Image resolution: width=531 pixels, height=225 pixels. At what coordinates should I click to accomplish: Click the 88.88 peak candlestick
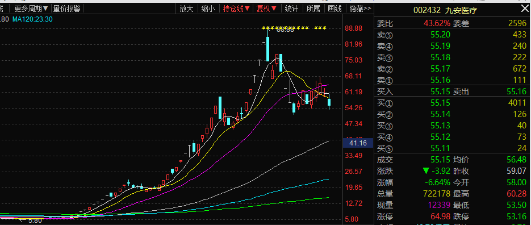click(x=267, y=45)
